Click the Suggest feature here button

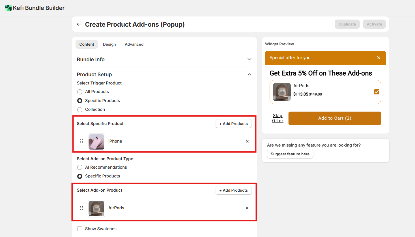click(x=290, y=154)
